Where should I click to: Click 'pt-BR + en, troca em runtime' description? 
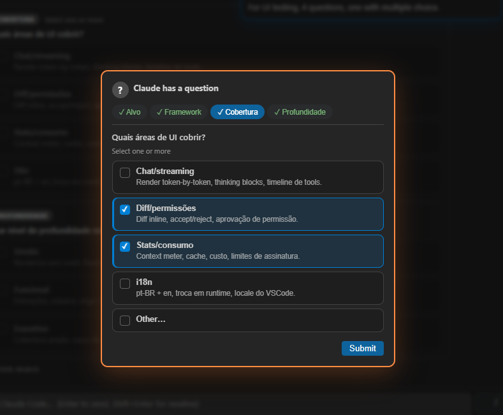tap(215, 293)
